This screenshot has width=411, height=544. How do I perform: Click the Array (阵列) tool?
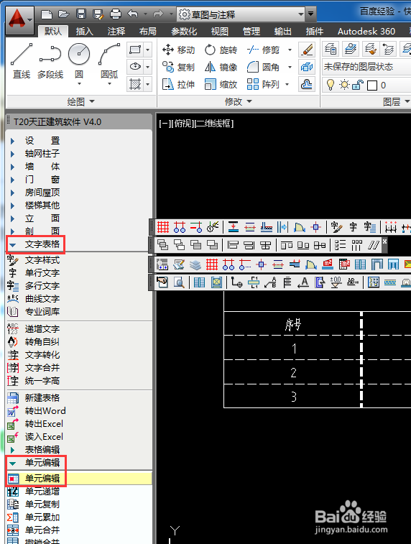pos(263,84)
